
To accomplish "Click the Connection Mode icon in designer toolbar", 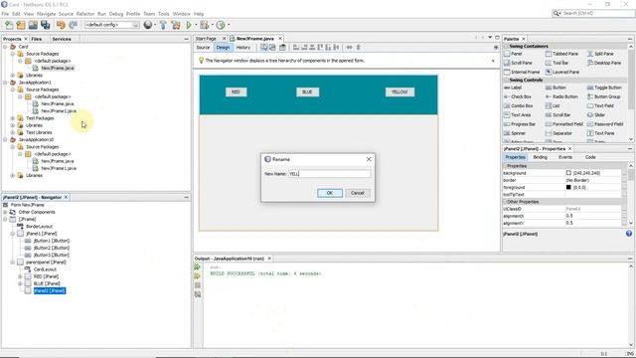I will [x=272, y=48].
